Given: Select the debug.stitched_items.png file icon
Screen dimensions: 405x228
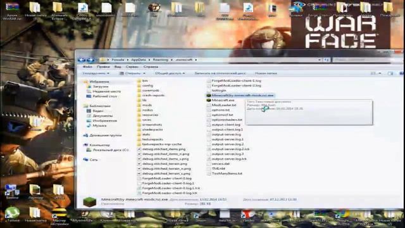Looking at the screenshot, I should [139, 149].
